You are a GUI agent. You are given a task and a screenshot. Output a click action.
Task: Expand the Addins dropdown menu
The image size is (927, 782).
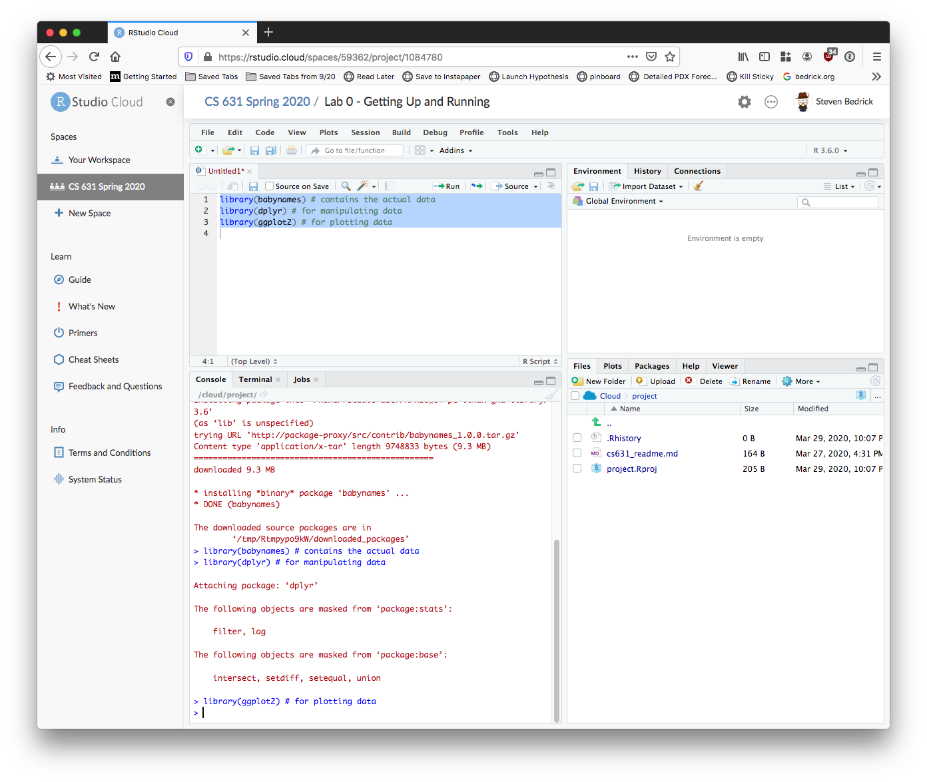click(x=456, y=150)
